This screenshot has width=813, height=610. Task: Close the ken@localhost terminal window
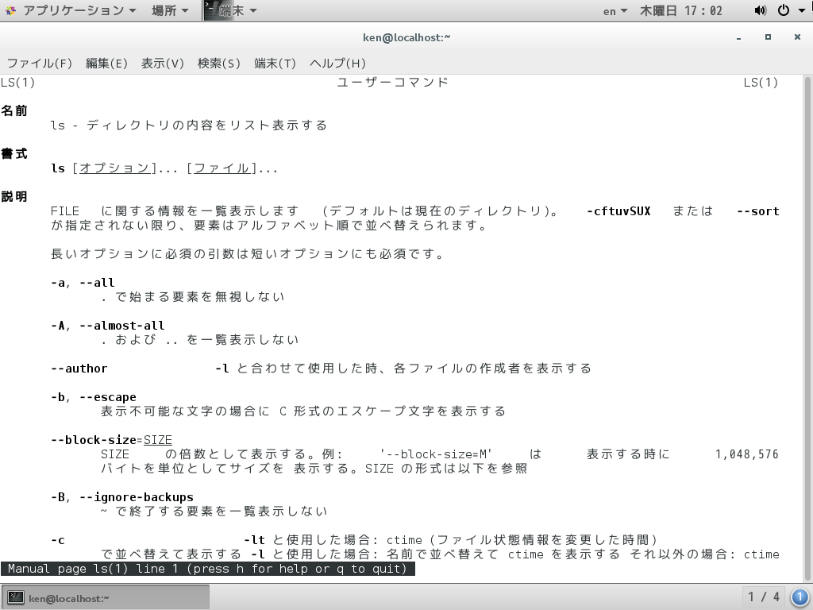coord(797,37)
